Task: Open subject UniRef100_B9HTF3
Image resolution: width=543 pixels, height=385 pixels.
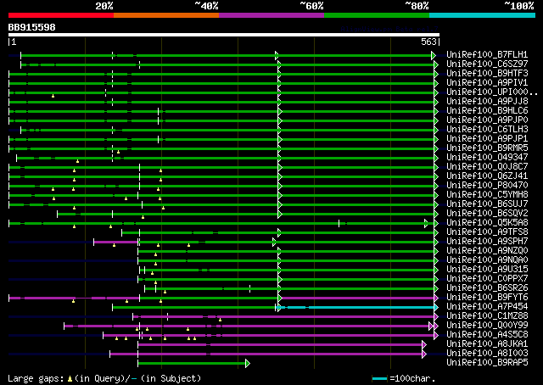Action: pyautogui.click(x=487, y=74)
